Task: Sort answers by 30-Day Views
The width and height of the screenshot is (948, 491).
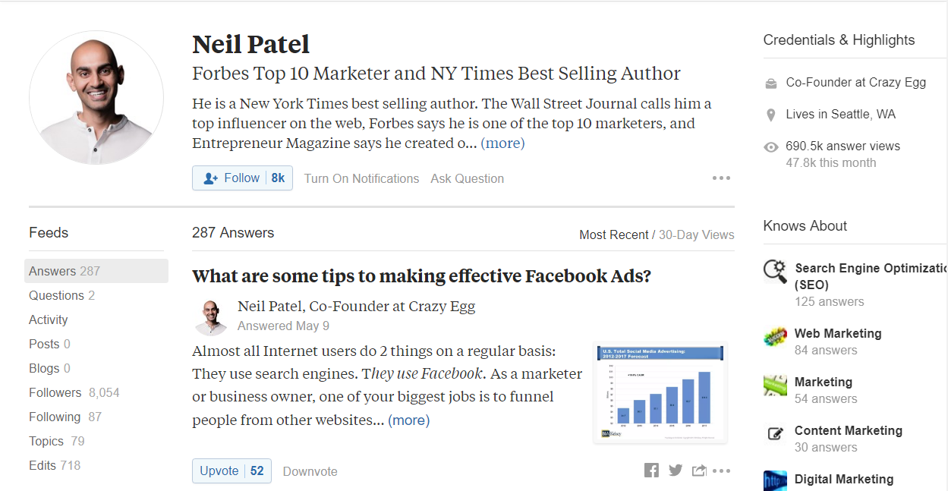Action: (696, 234)
